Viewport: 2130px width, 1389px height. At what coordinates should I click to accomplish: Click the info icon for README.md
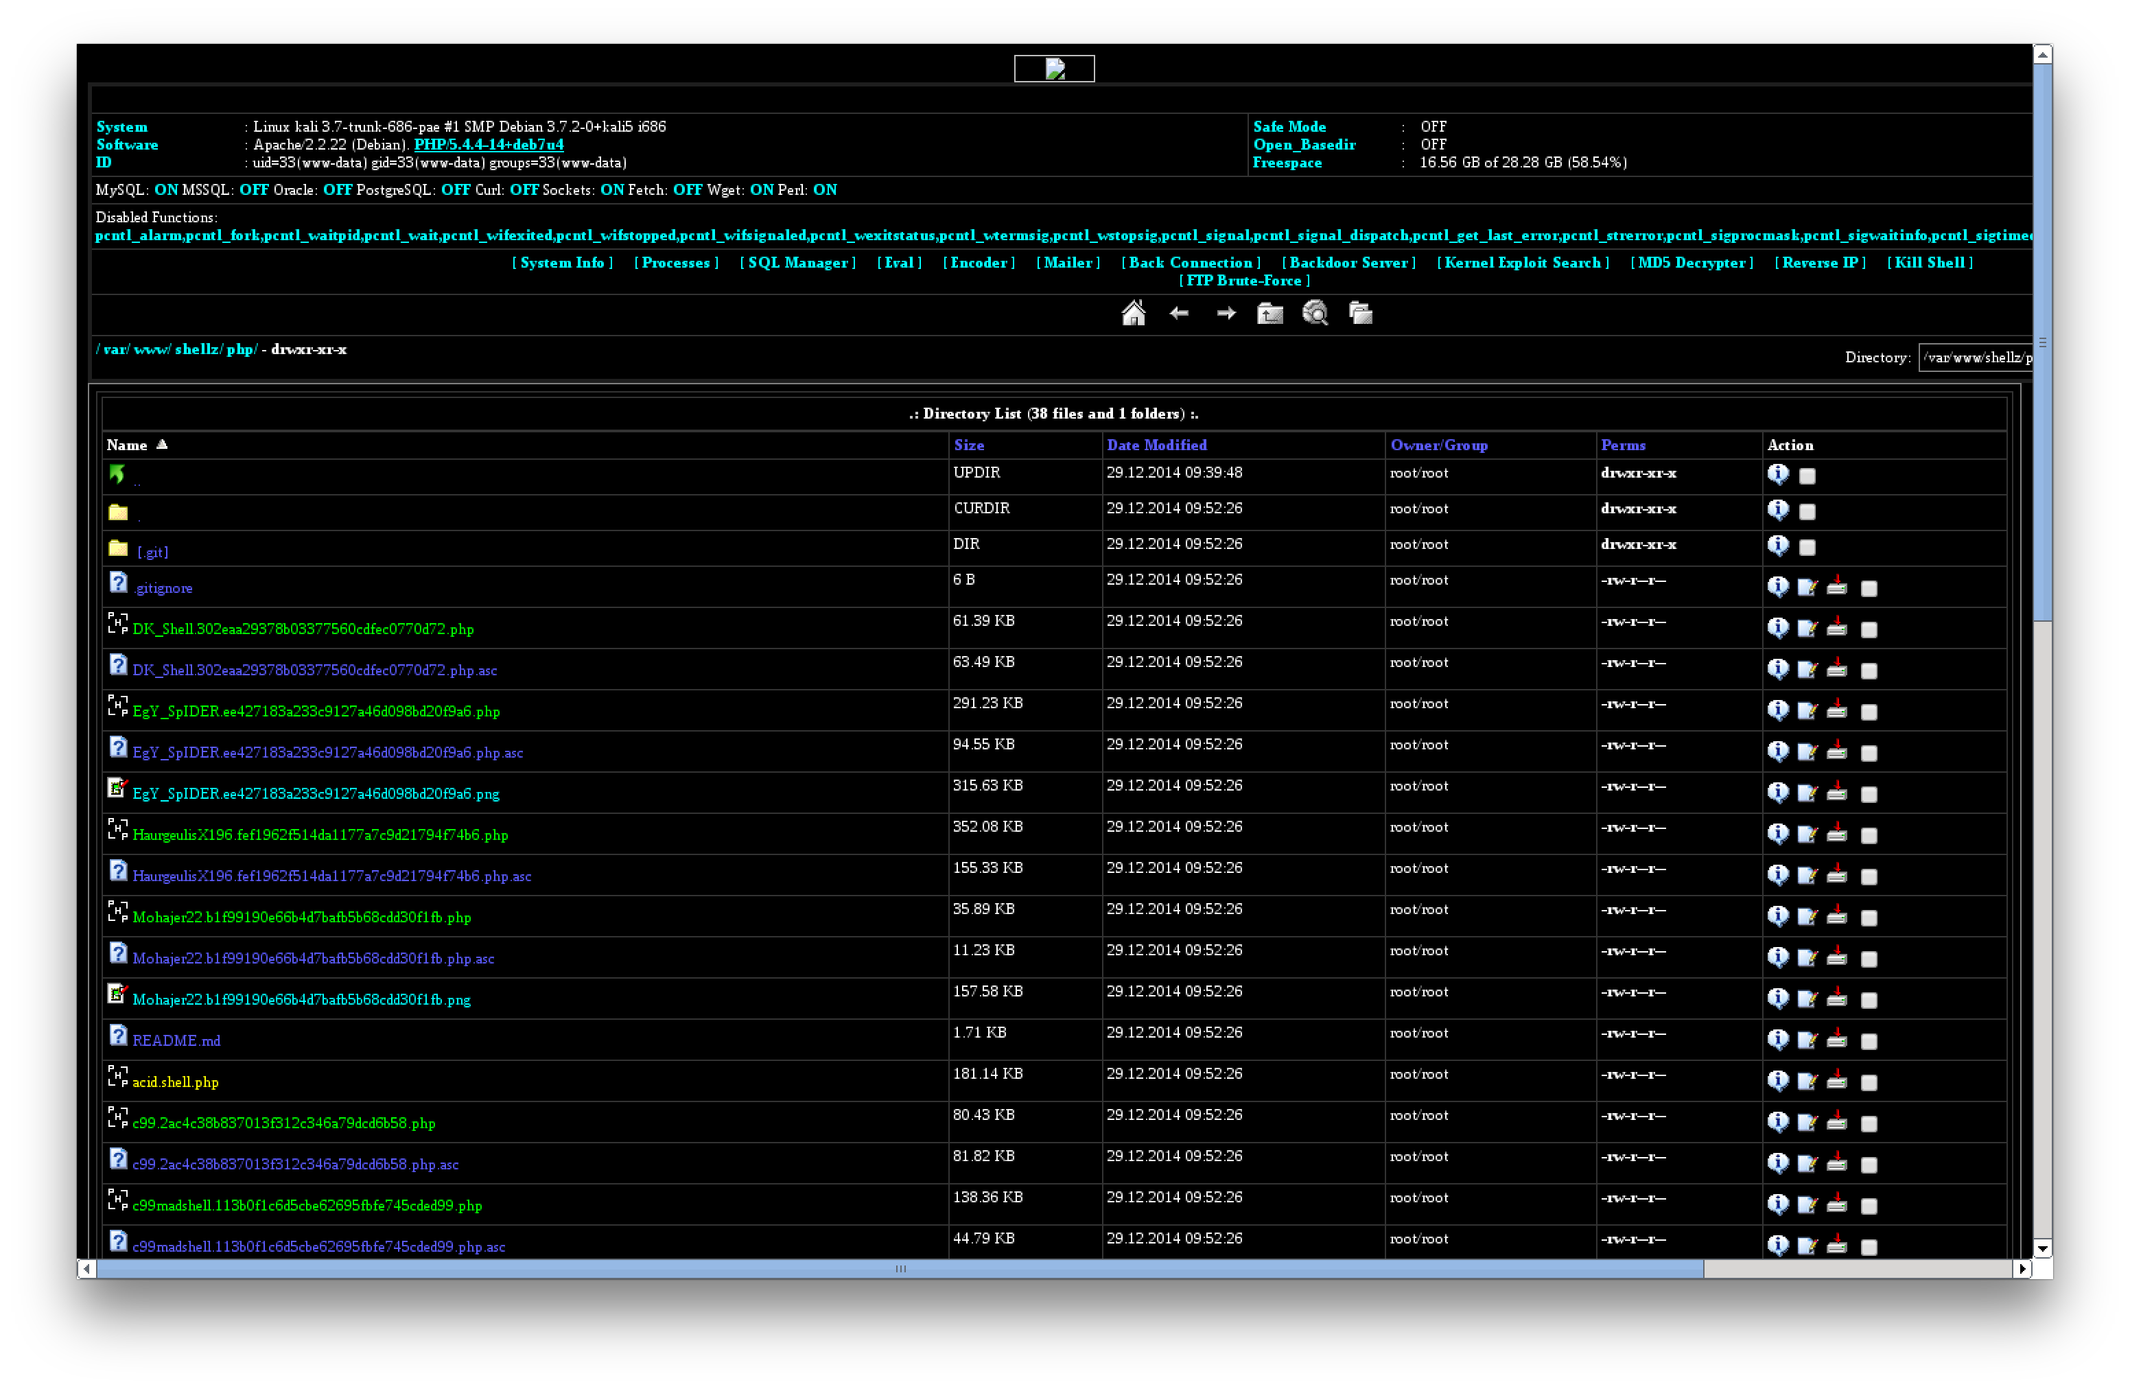pyautogui.click(x=1777, y=1039)
